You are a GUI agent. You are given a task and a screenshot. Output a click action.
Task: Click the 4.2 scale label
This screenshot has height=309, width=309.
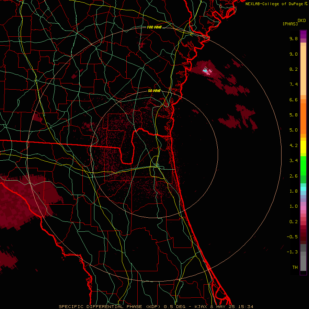(294, 146)
